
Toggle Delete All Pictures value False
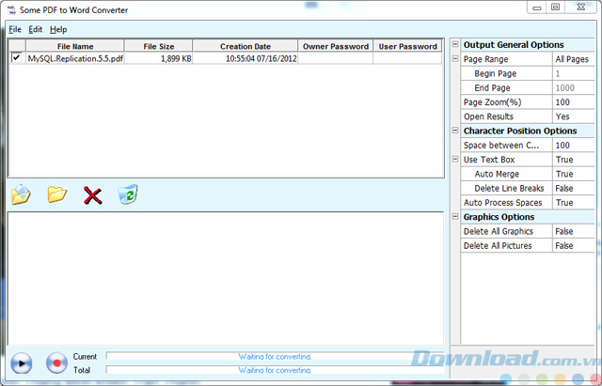click(x=574, y=246)
